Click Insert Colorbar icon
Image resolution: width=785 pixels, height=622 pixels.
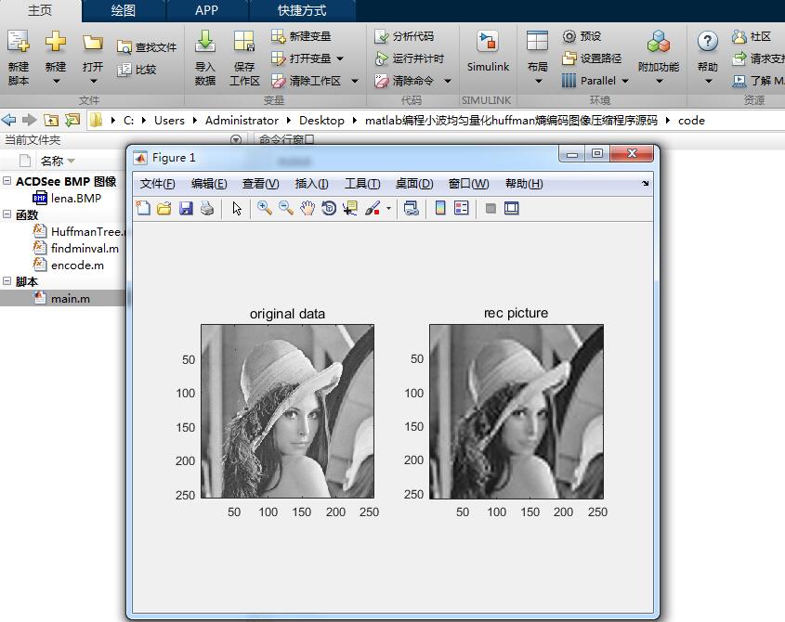[440, 208]
